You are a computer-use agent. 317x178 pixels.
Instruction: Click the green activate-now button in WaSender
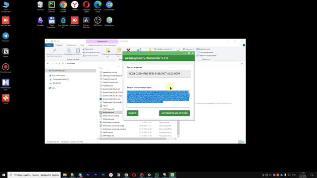click(174, 113)
